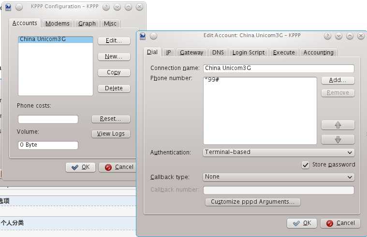Switch to the Dial tab

click(x=152, y=52)
